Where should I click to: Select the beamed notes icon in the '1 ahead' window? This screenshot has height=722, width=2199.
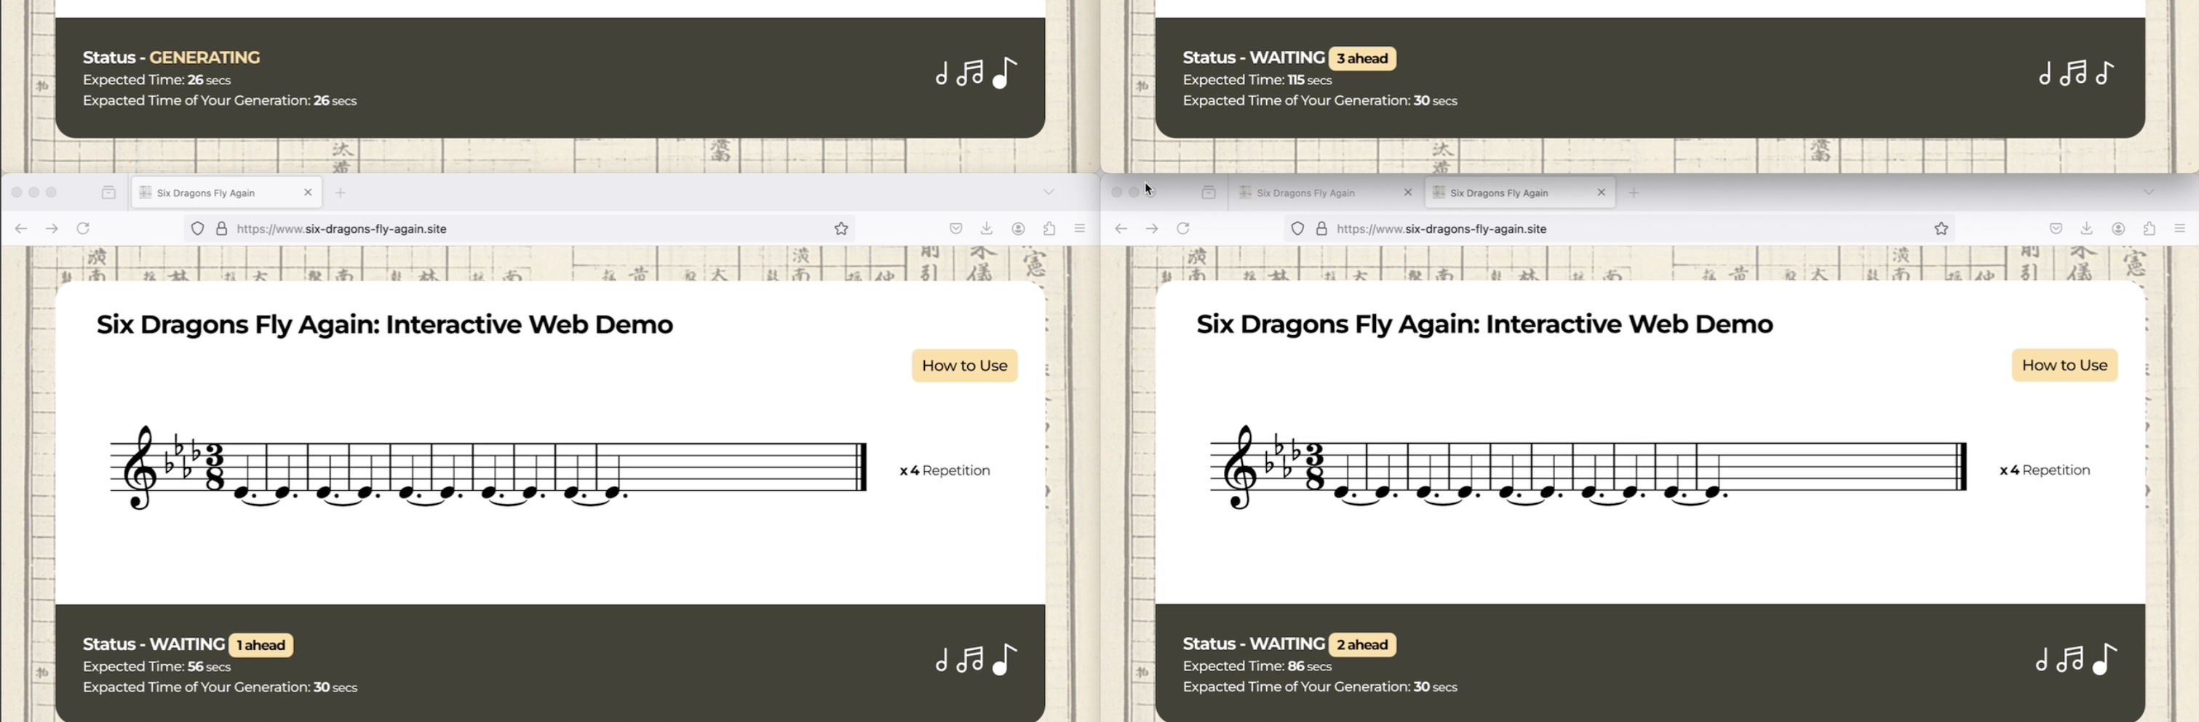[x=970, y=659]
